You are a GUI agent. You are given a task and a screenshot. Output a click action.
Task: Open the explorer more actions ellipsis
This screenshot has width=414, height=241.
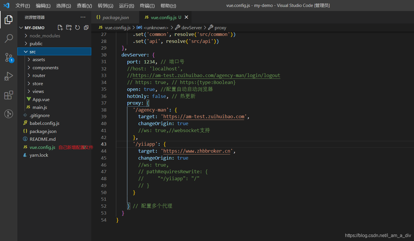(x=83, y=17)
